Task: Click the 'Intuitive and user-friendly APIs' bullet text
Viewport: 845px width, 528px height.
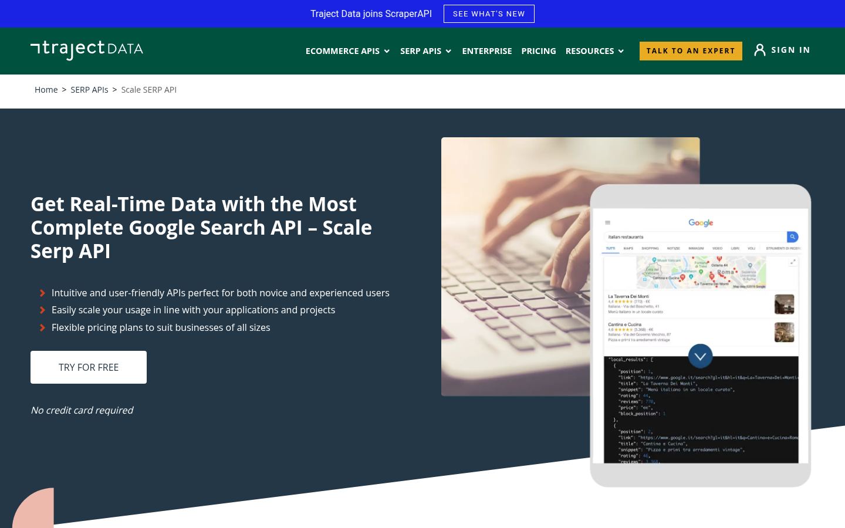Action: 221,293
